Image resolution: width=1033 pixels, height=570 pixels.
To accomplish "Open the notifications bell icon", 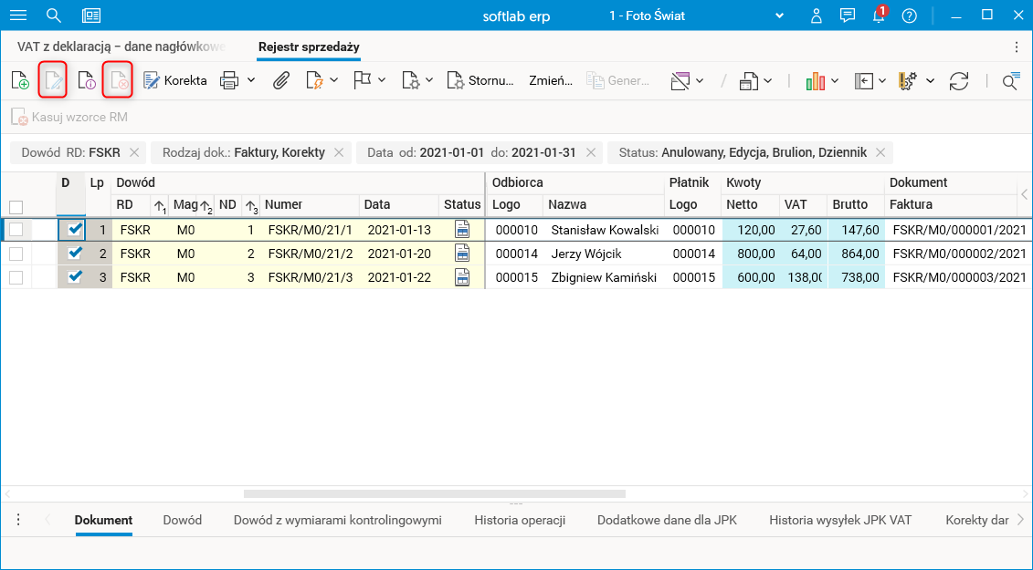I will point(878,16).
